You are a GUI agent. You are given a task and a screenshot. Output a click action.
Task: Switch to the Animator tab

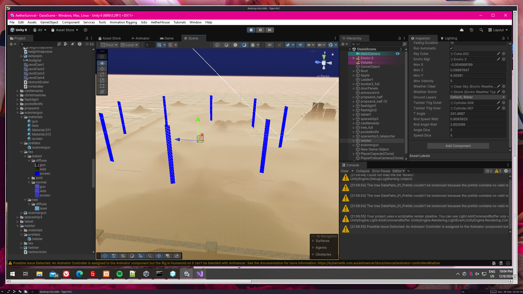[141, 38]
